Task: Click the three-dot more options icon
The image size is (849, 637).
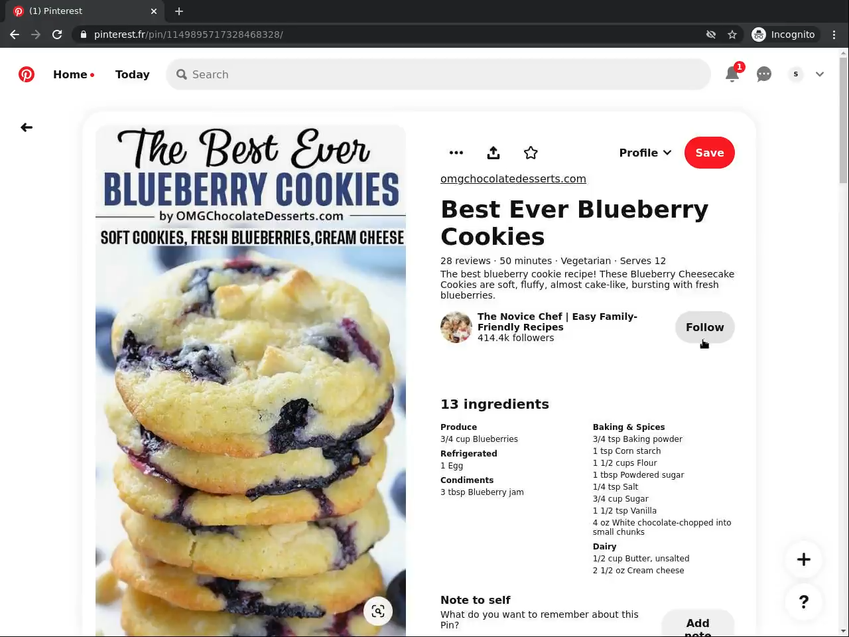Action: pyautogui.click(x=456, y=153)
